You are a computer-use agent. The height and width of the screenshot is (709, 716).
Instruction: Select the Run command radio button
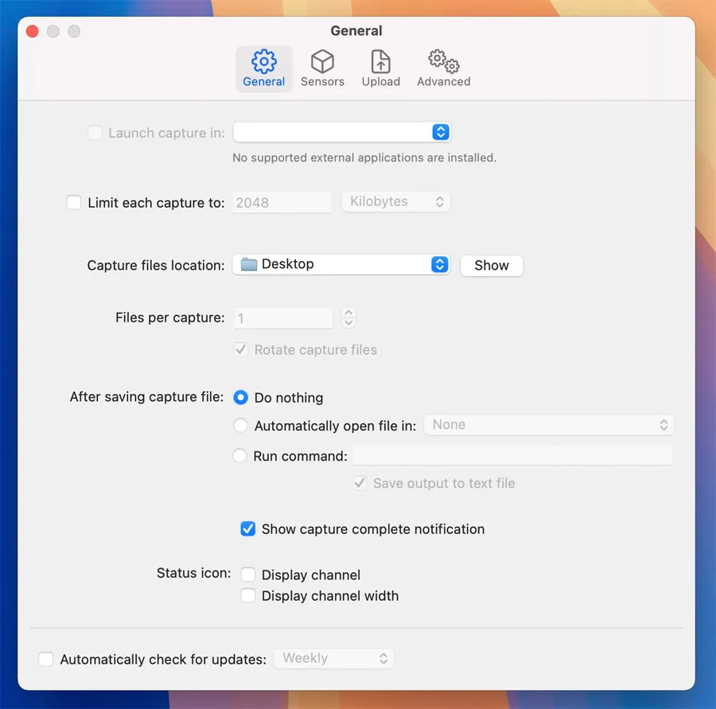coord(240,456)
